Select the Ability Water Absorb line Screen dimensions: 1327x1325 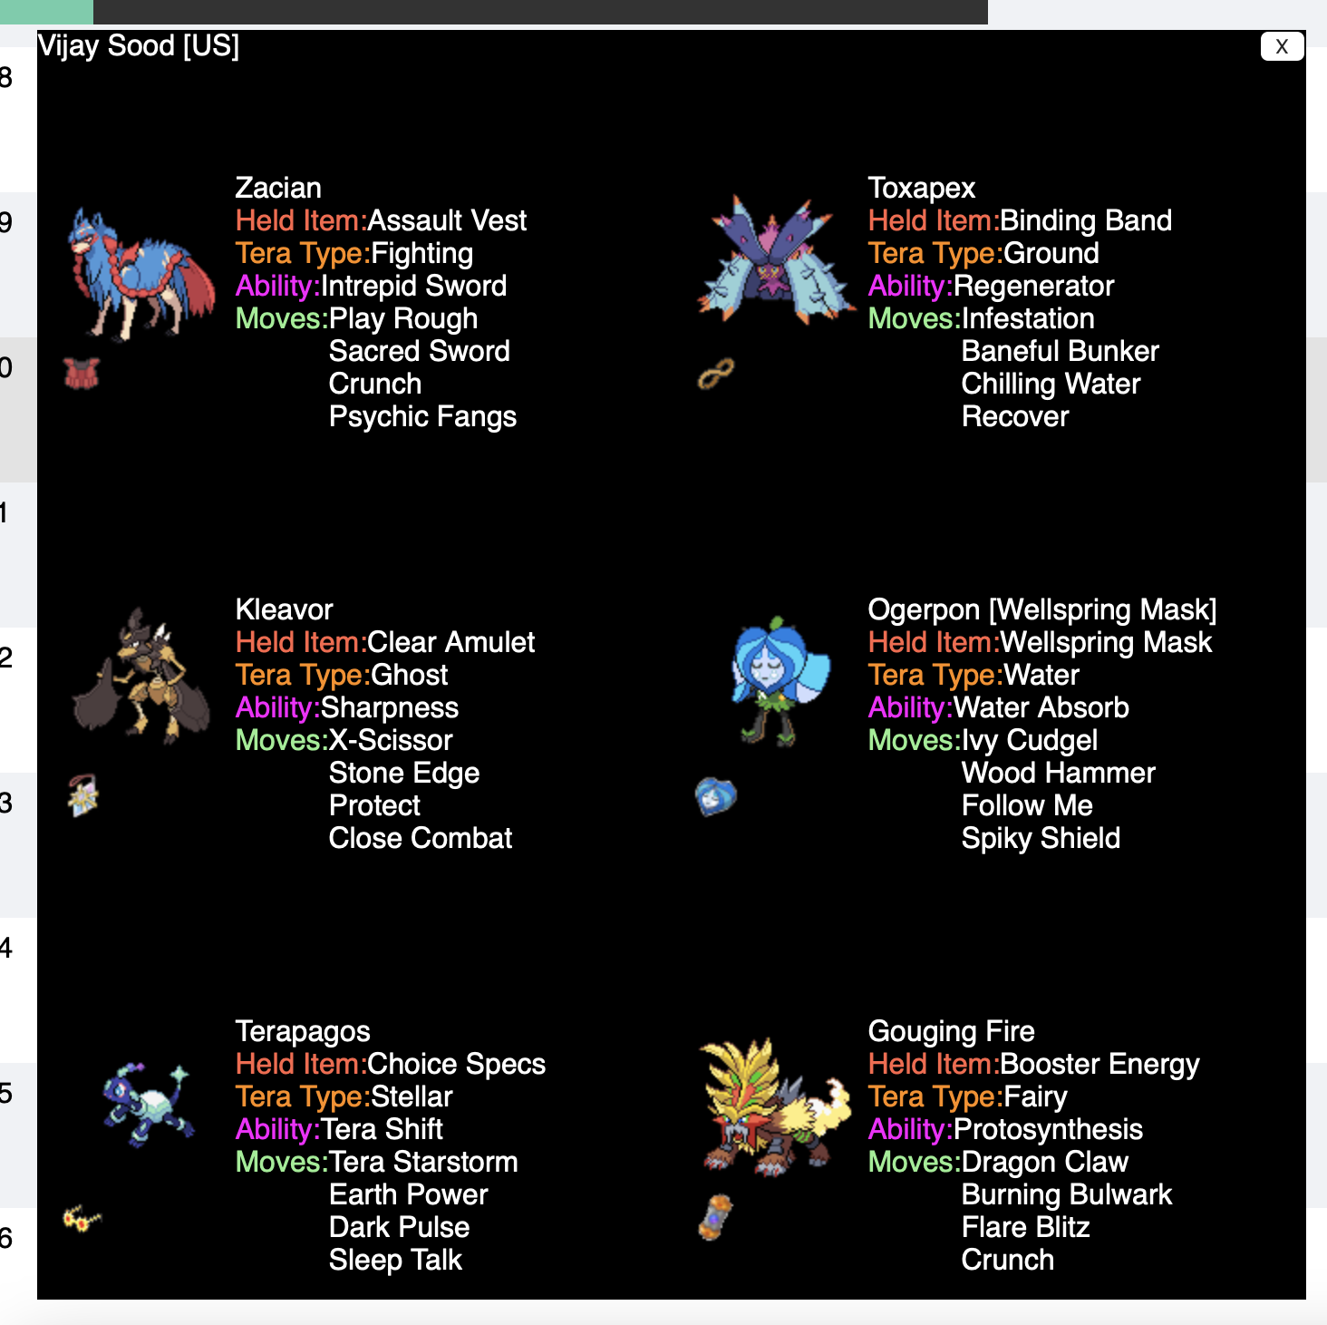point(999,707)
